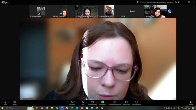Unmute microphone with the Звук button

point(5,103)
